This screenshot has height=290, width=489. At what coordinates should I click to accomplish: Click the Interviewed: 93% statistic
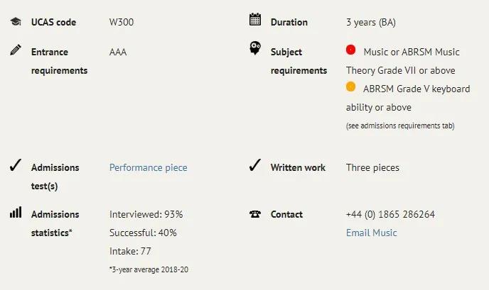click(146, 214)
